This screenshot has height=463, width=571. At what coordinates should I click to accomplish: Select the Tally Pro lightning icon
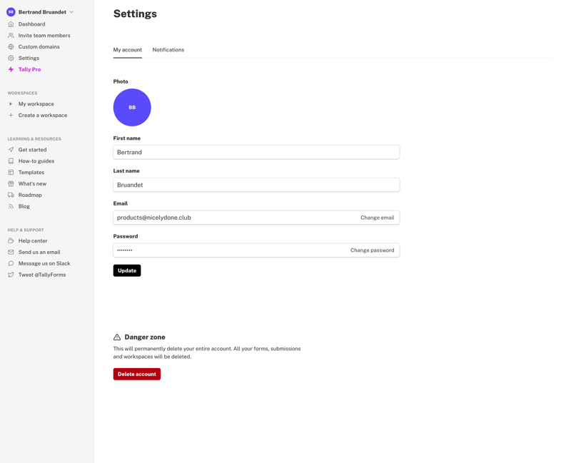(11, 69)
